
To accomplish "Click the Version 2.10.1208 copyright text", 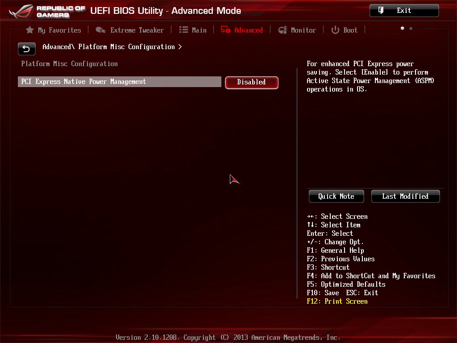I will (228, 338).
